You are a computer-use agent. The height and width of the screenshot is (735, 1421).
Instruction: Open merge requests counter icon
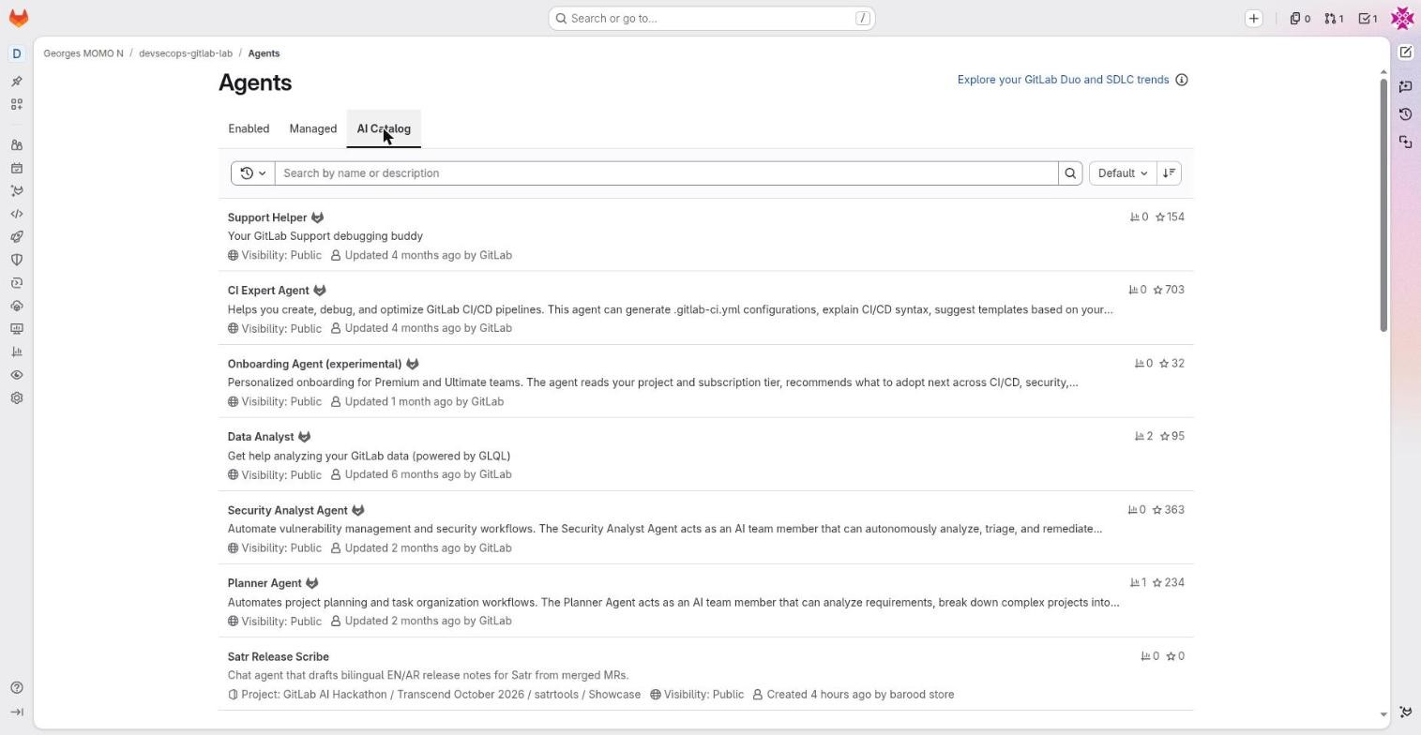(1334, 19)
